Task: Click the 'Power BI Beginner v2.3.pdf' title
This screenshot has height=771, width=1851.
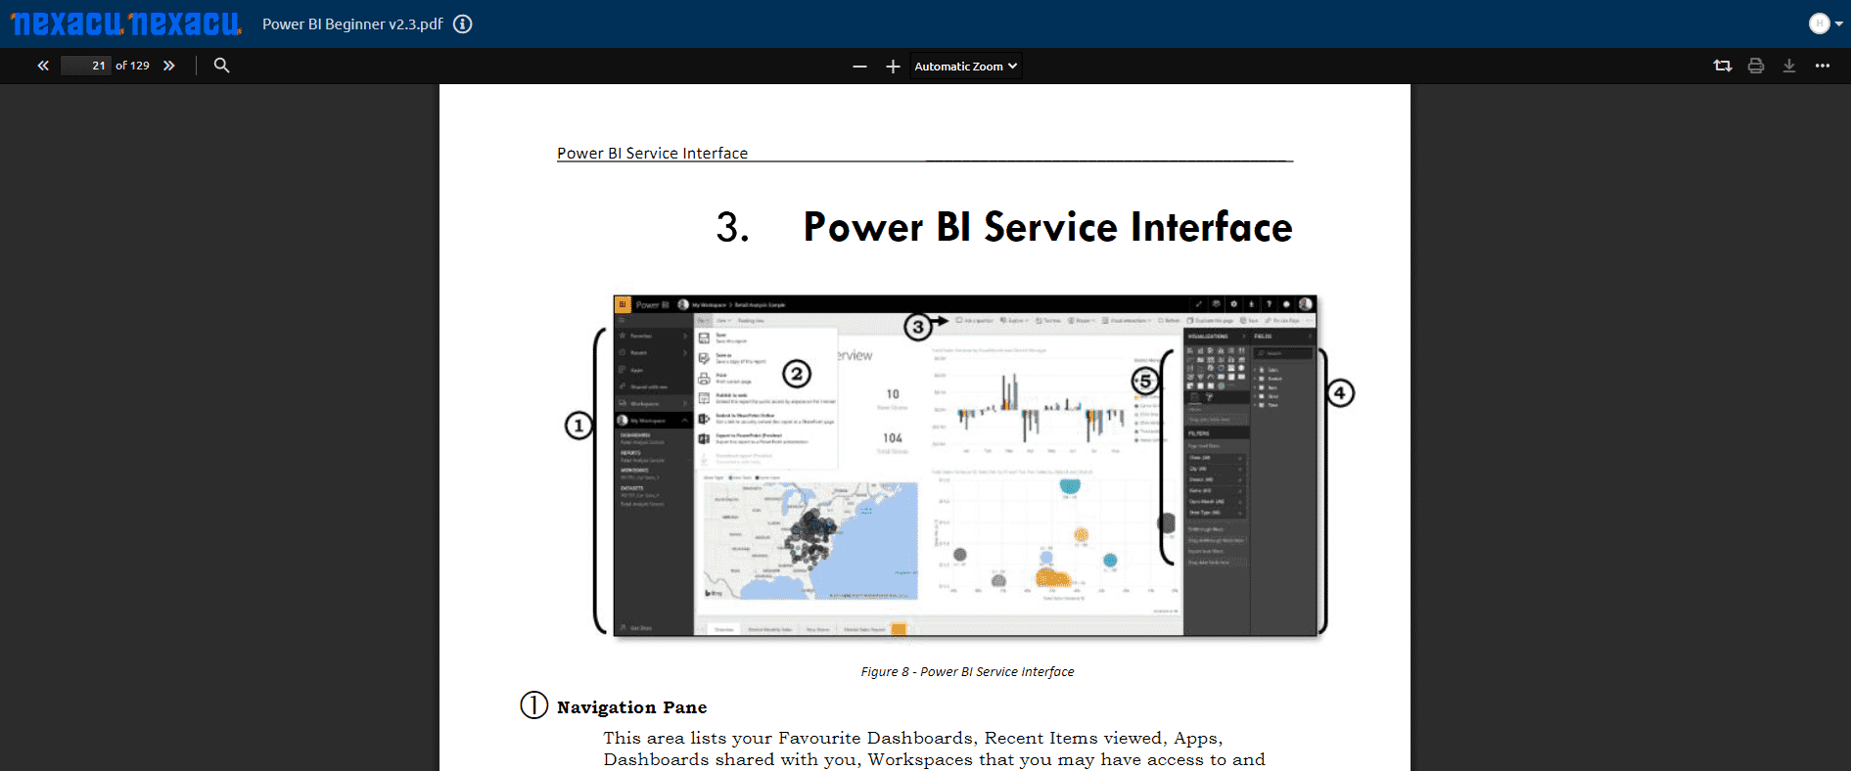Action: [352, 24]
